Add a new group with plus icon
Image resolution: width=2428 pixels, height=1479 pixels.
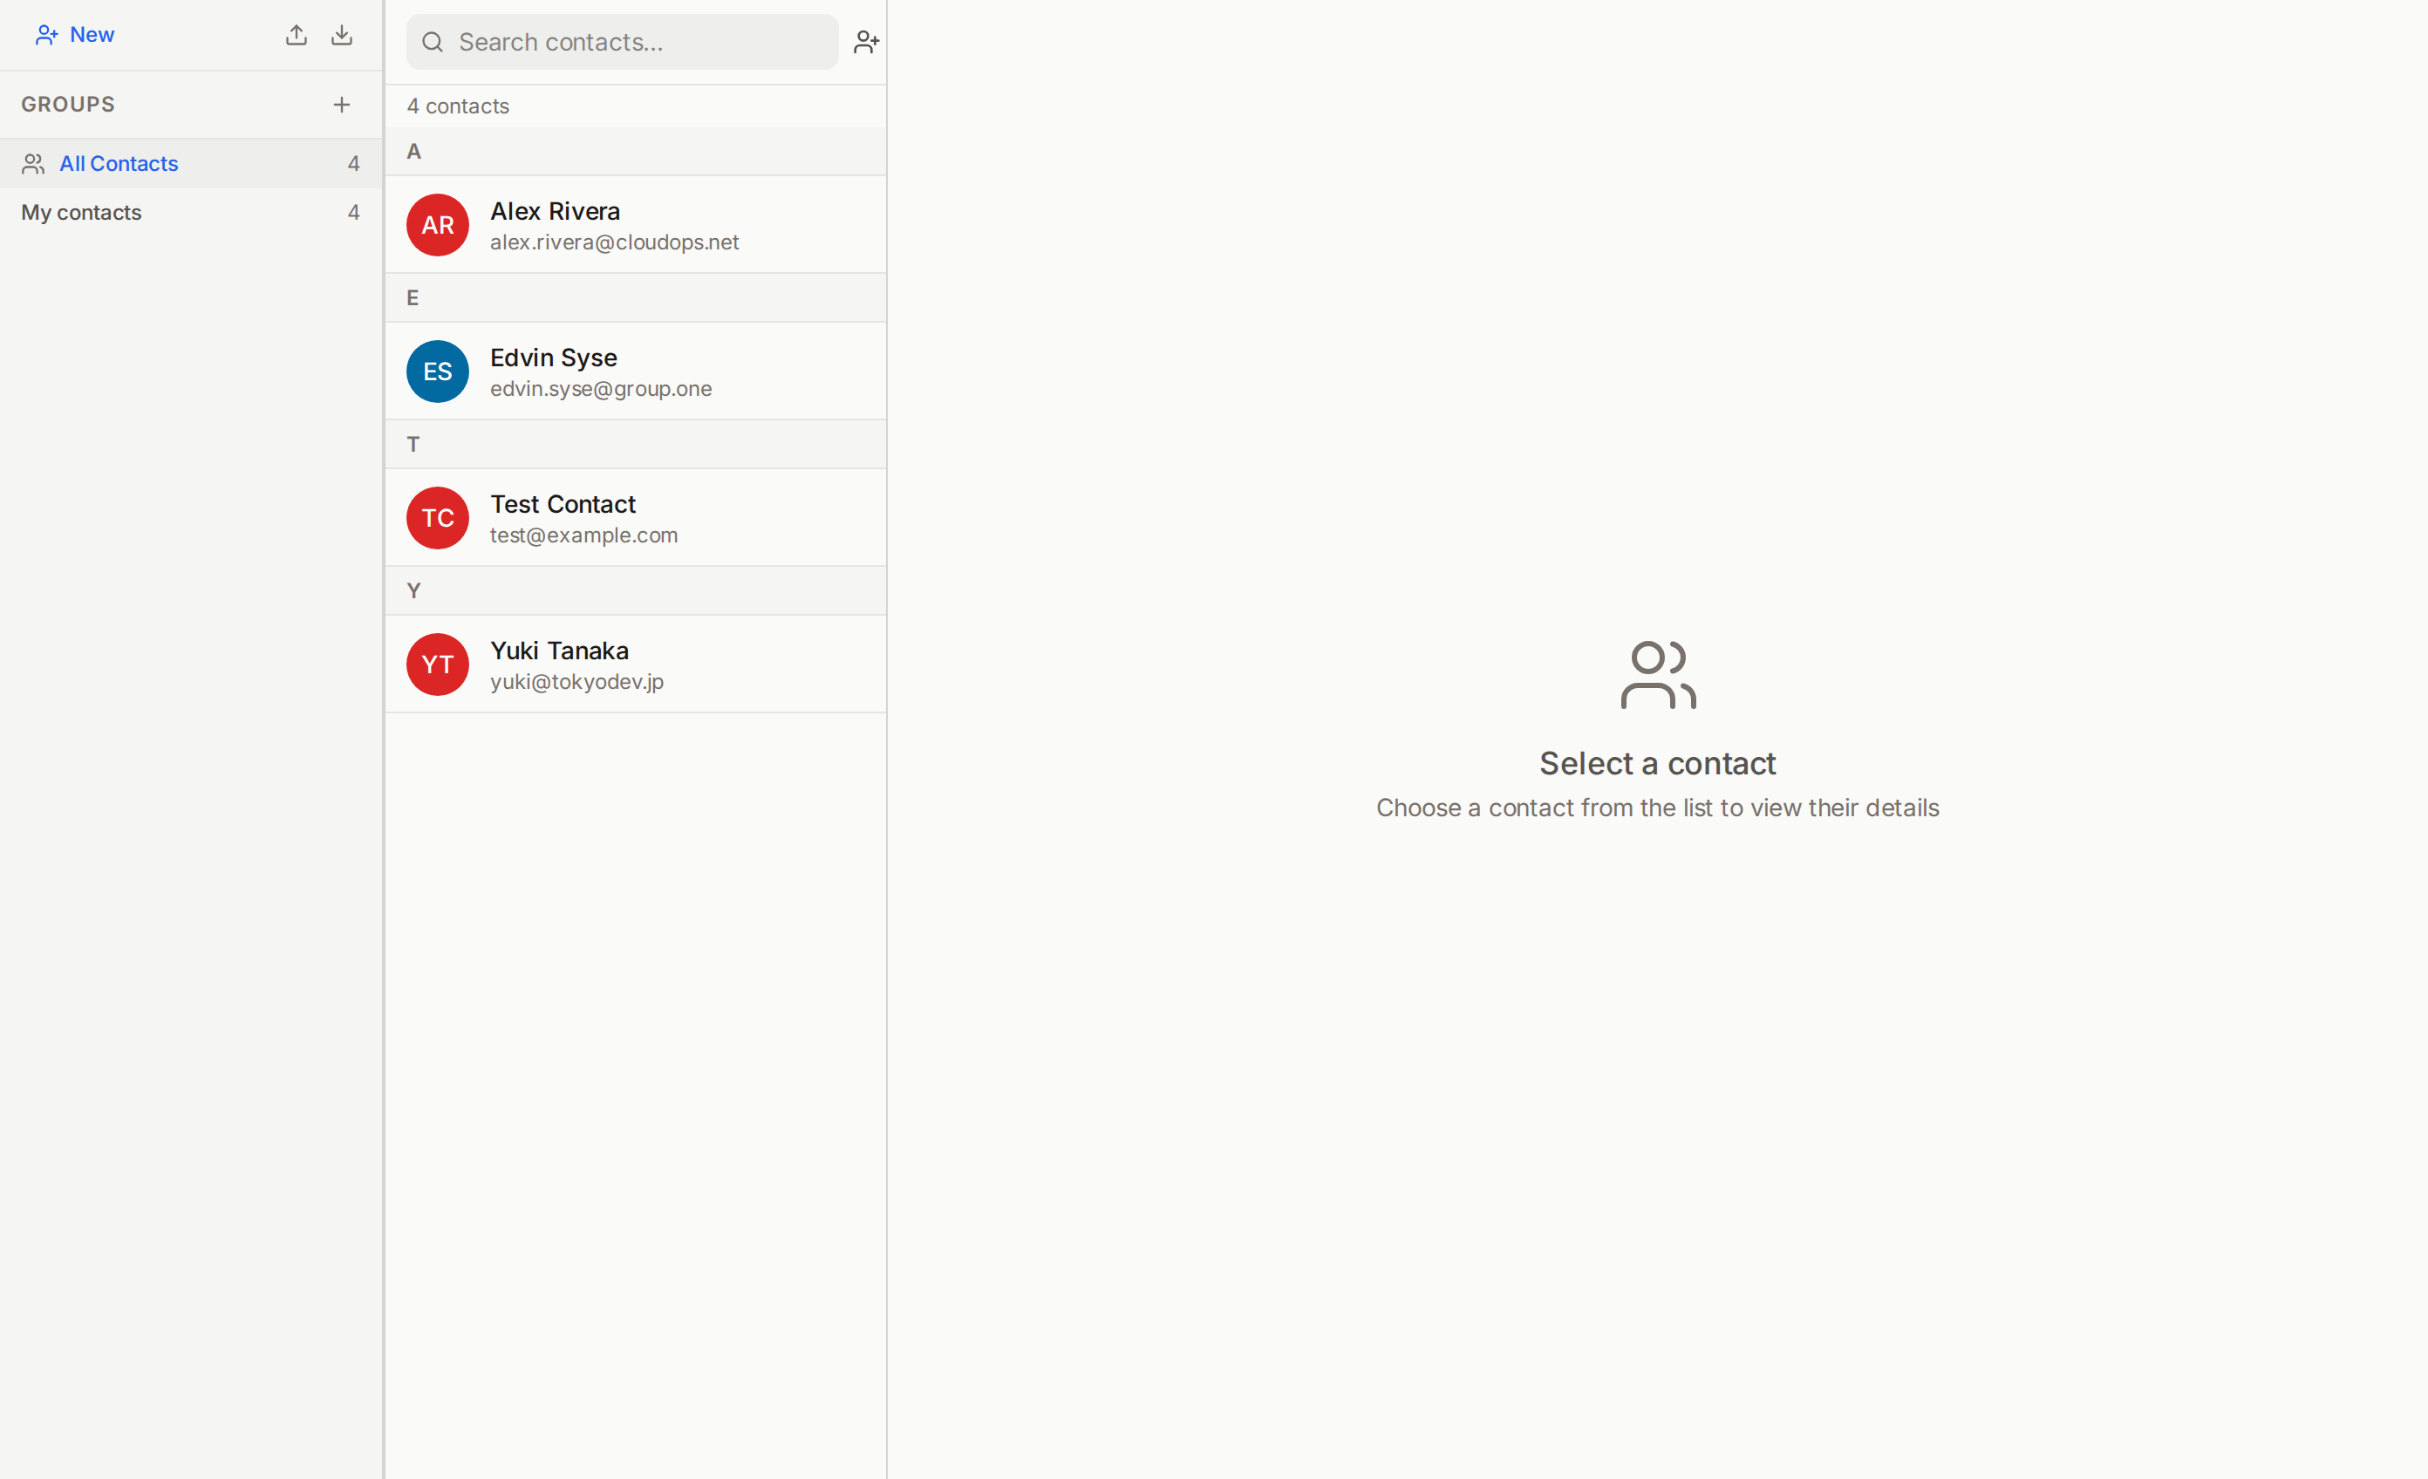pyautogui.click(x=342, y=105)
